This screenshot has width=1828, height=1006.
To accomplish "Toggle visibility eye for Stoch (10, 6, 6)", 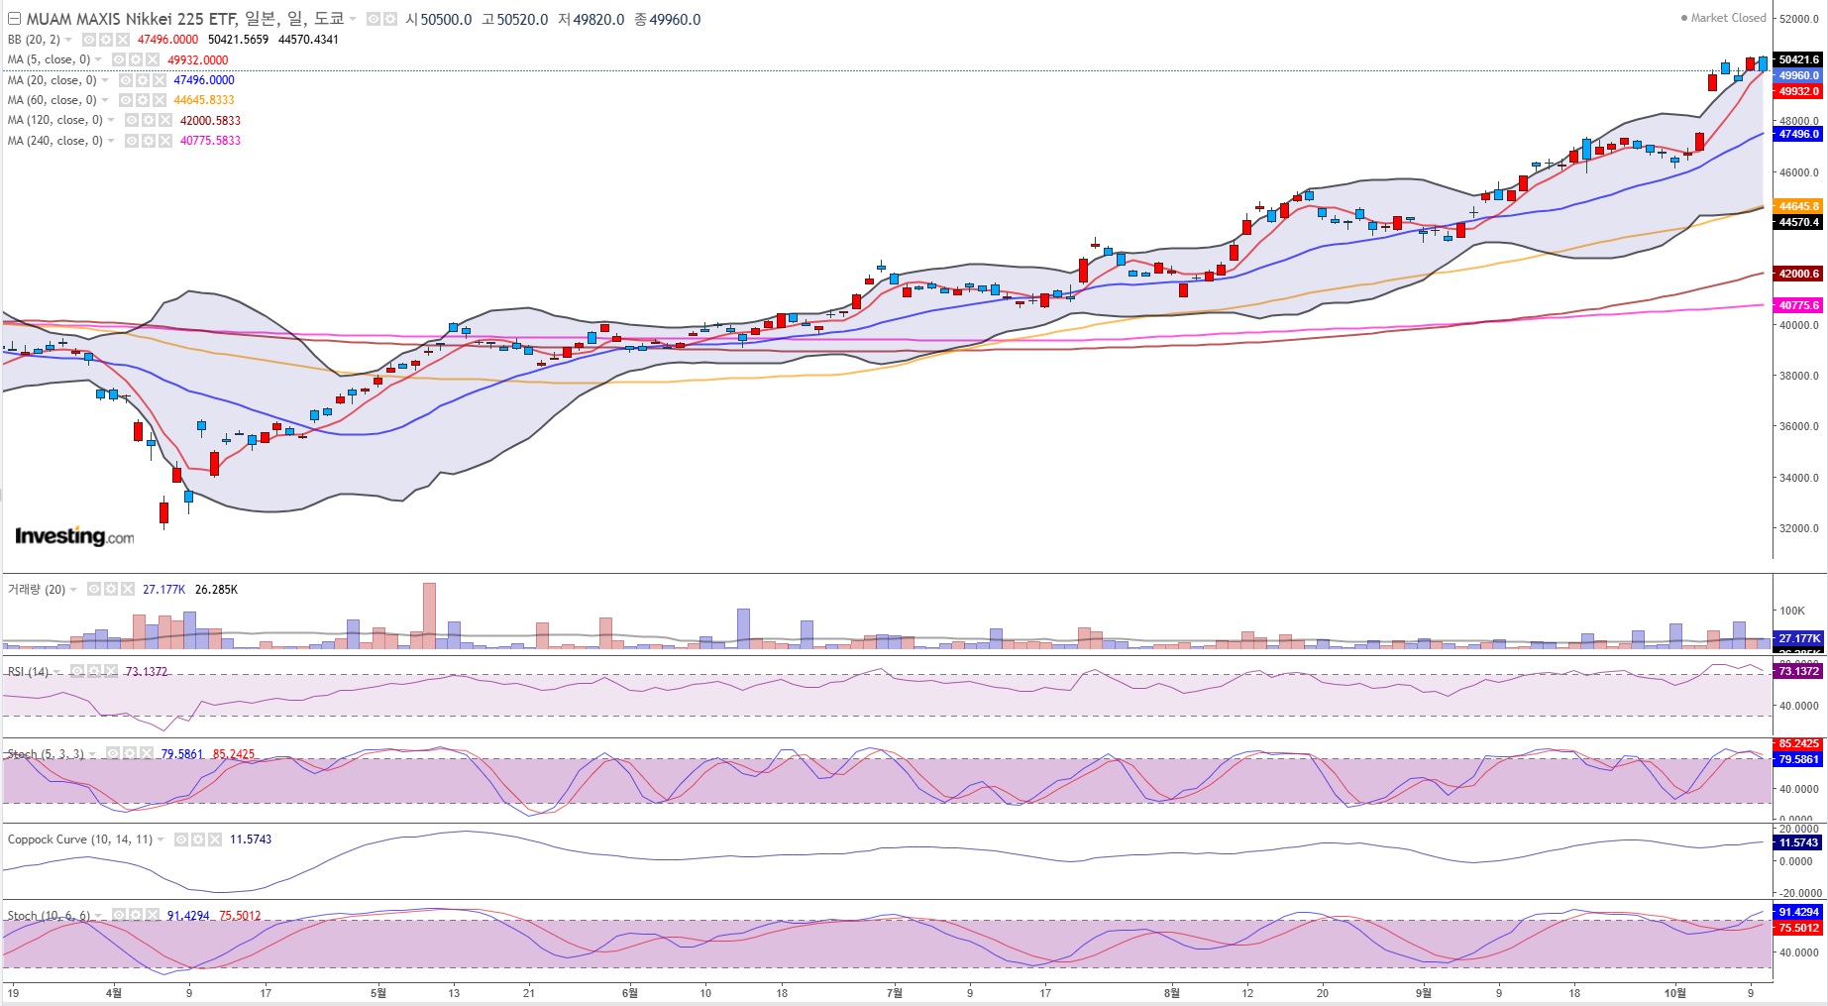I will 118,915.
